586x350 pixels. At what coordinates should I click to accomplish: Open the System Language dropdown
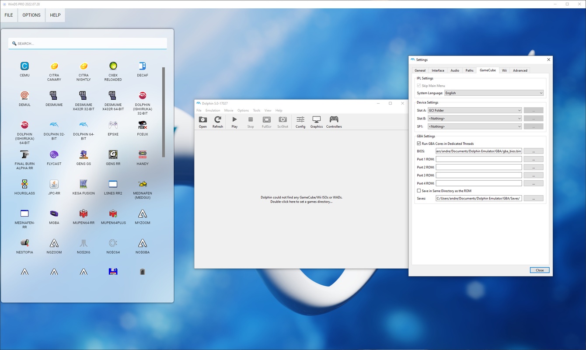(493, 93)
